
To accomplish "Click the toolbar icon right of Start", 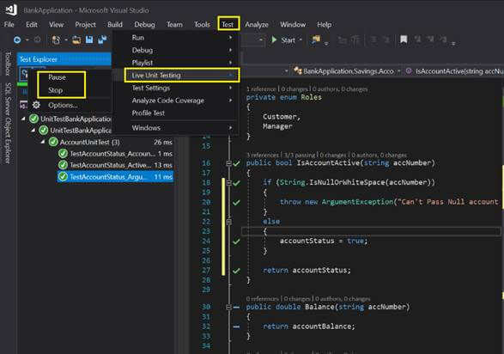I will (x=316, y=40).
